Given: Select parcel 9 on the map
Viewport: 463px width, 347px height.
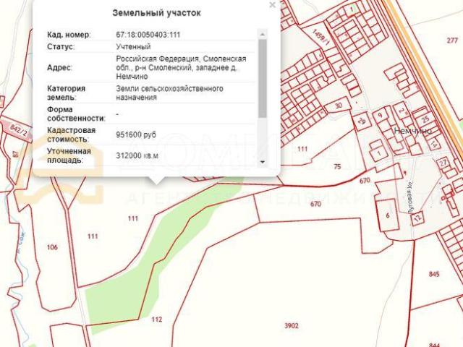Looking at the screenshot, I should 380,115.
